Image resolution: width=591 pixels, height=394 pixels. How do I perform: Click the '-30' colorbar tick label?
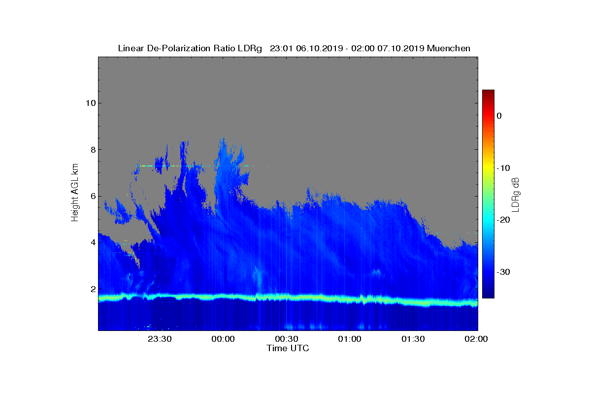pos(503,272)
